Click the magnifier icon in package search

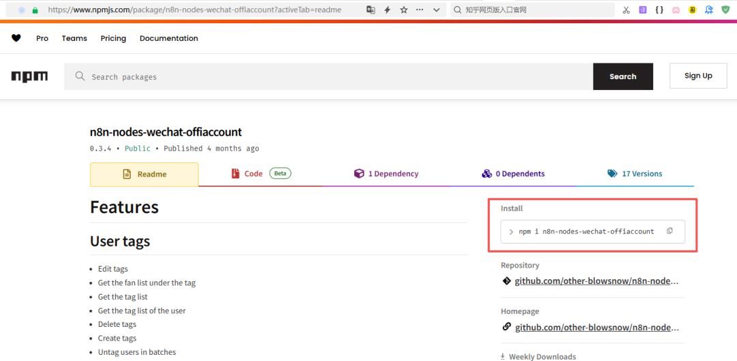[80, 76]
